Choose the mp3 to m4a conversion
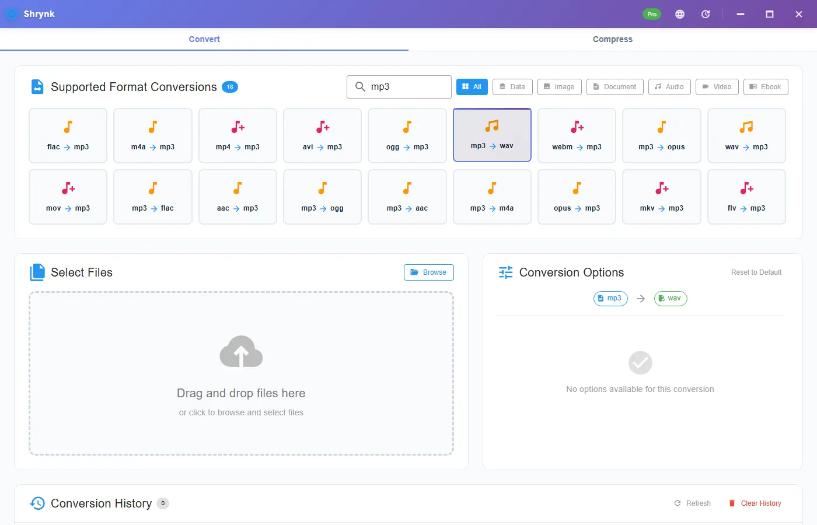The image size is (817, 525). (x=492, y=197)
